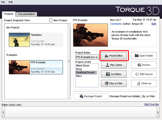The image size is (162, 120).
Task: Expand the Project Builds dropdown
Action: pos(87,57)
